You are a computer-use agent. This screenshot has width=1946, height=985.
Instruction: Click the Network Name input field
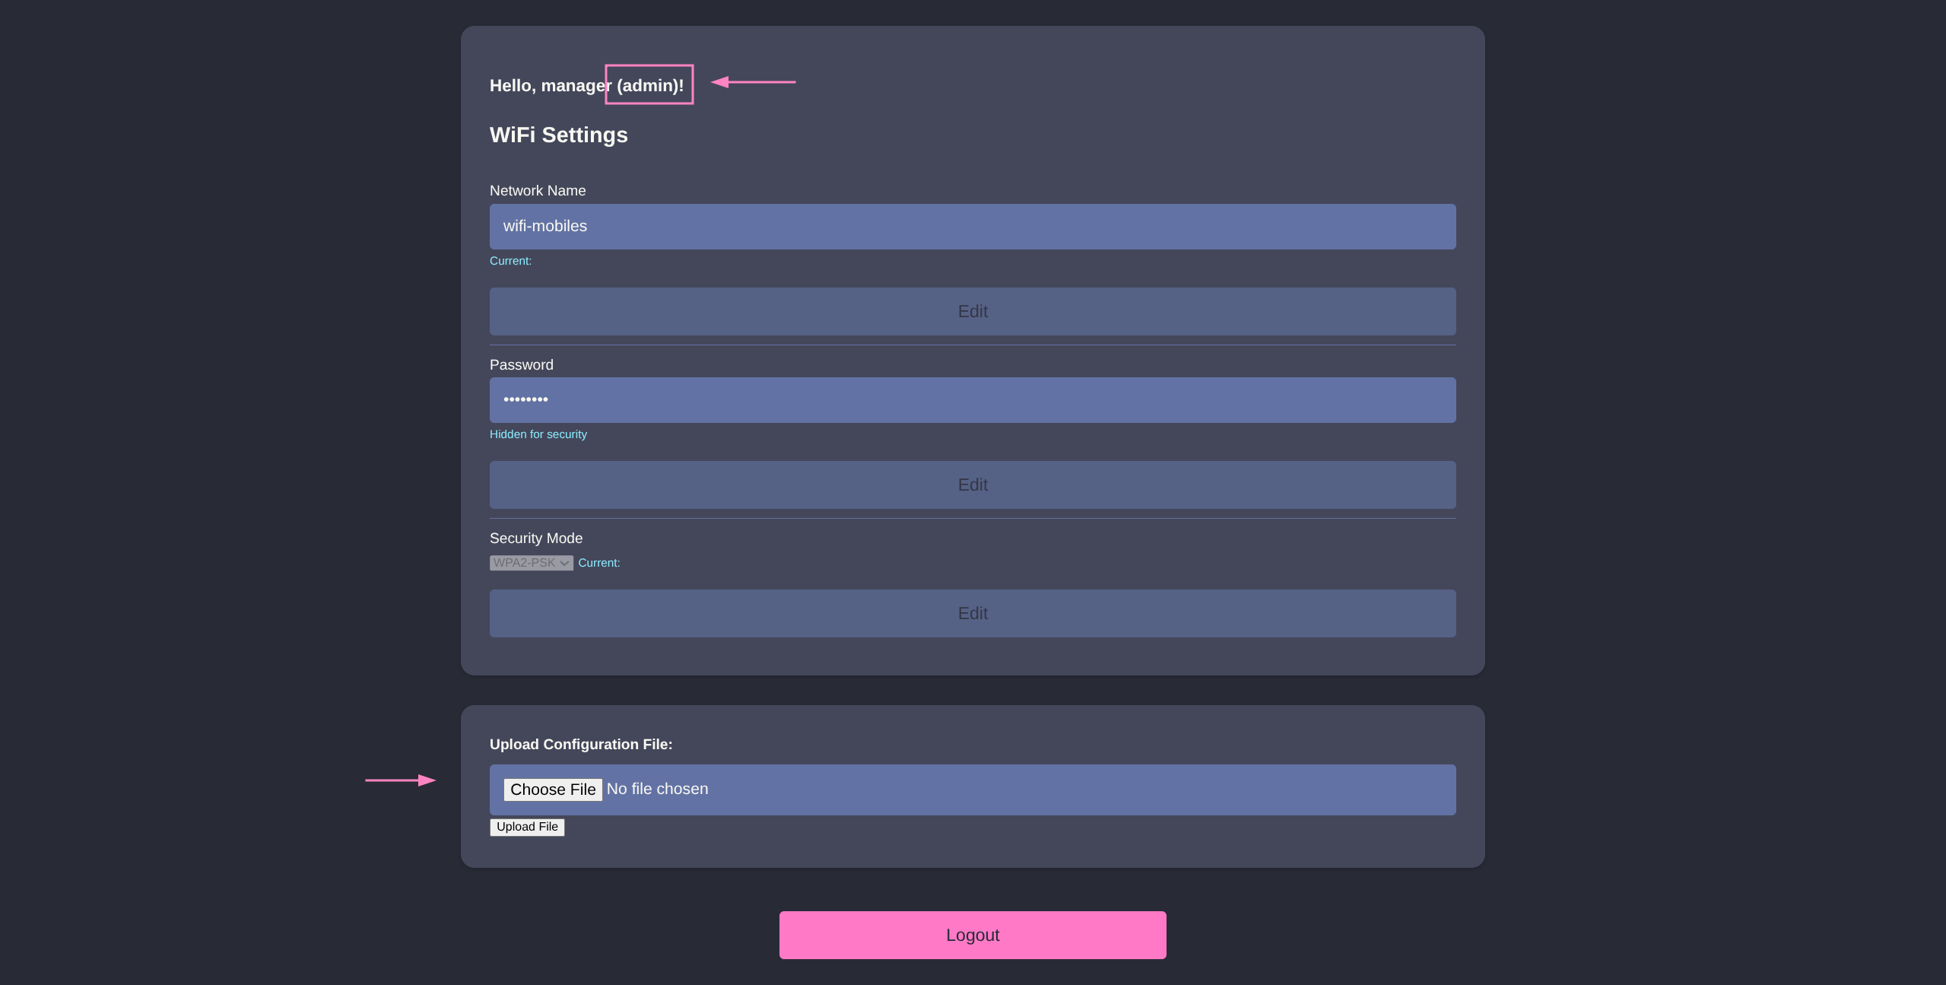point(972,226)
